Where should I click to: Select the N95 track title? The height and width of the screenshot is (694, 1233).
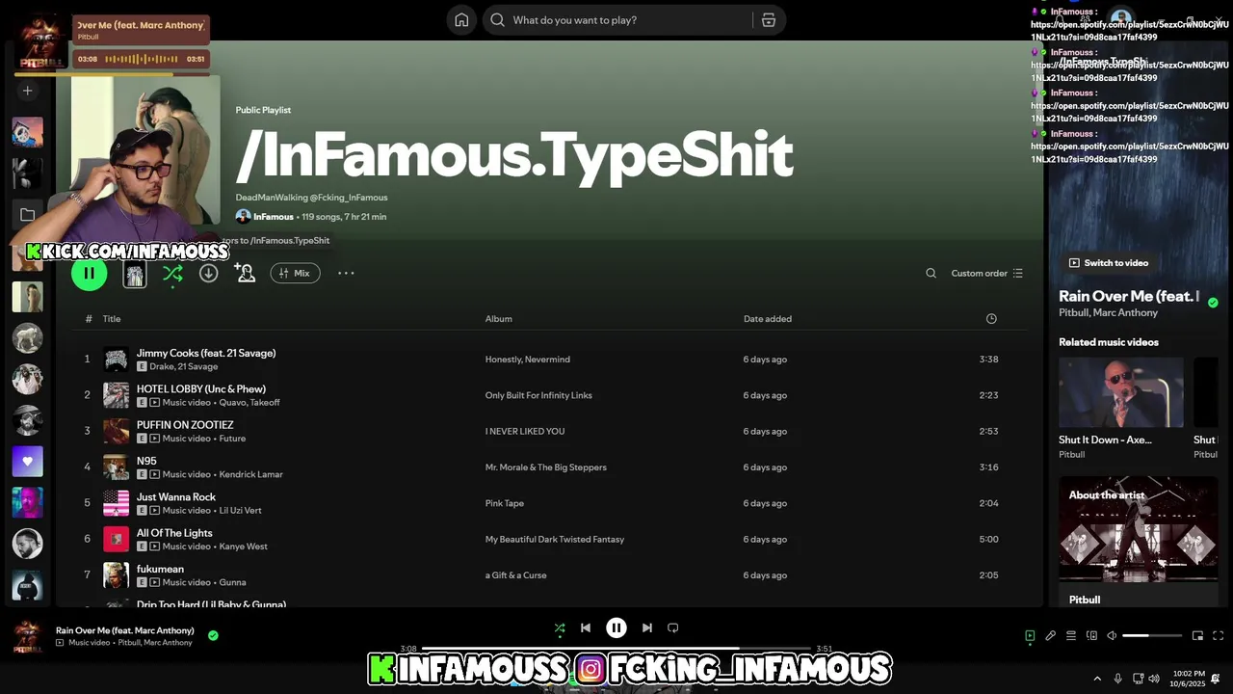pyautogui.click(x=146, y=461)
